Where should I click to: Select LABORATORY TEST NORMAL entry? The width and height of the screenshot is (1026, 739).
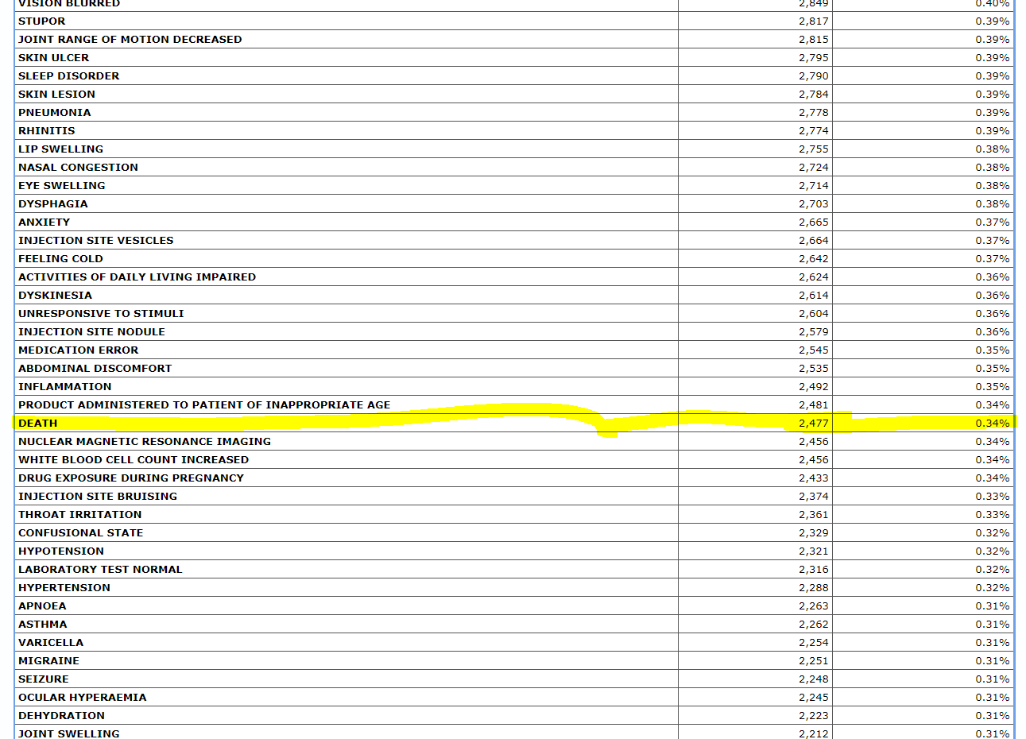101,570
